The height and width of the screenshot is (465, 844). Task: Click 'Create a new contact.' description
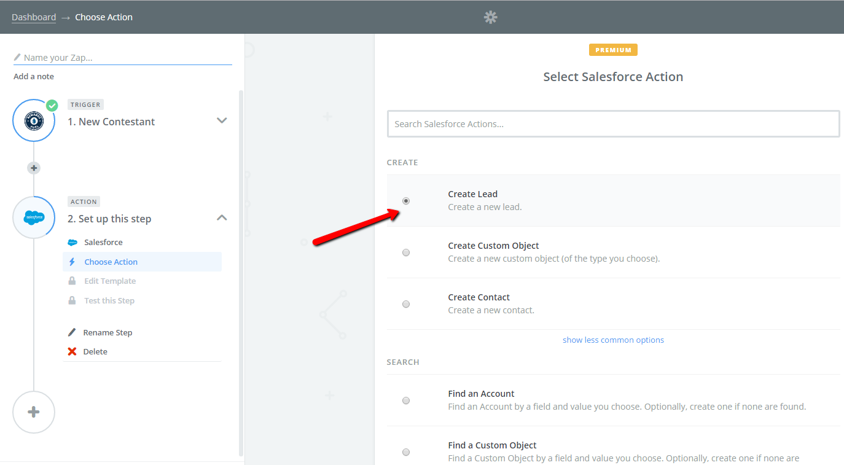coord(491,310)
